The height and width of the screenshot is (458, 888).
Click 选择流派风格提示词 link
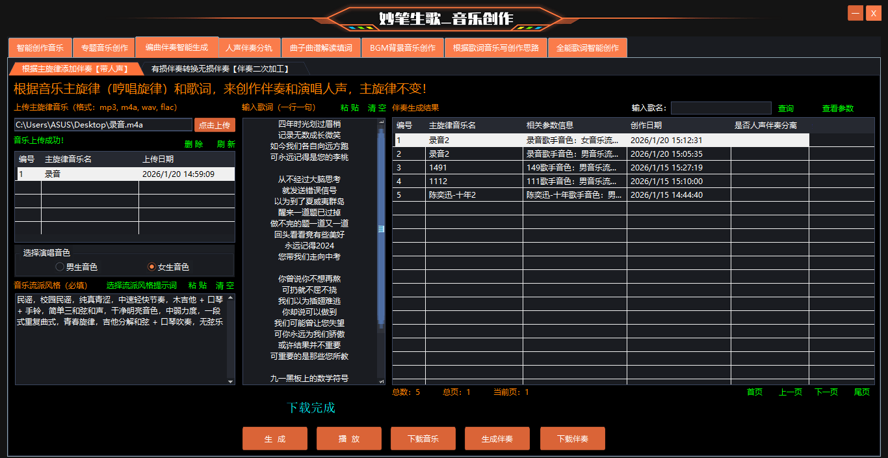coord(141,286)
